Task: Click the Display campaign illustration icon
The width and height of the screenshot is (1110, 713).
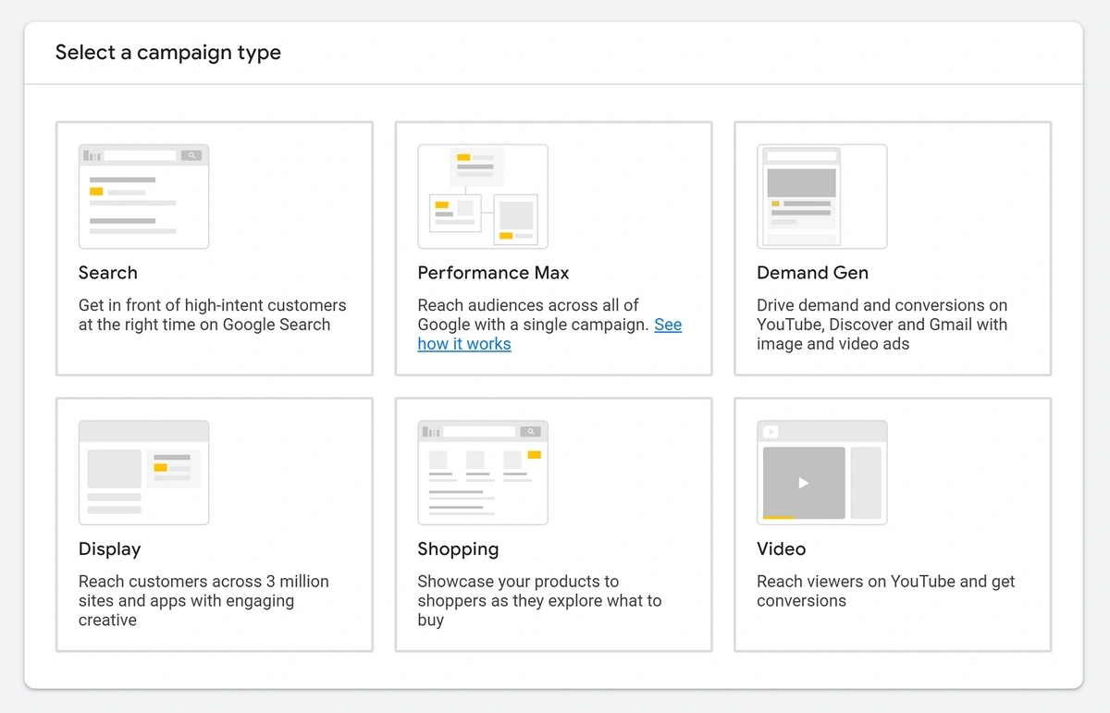Action: pos(143,473)
